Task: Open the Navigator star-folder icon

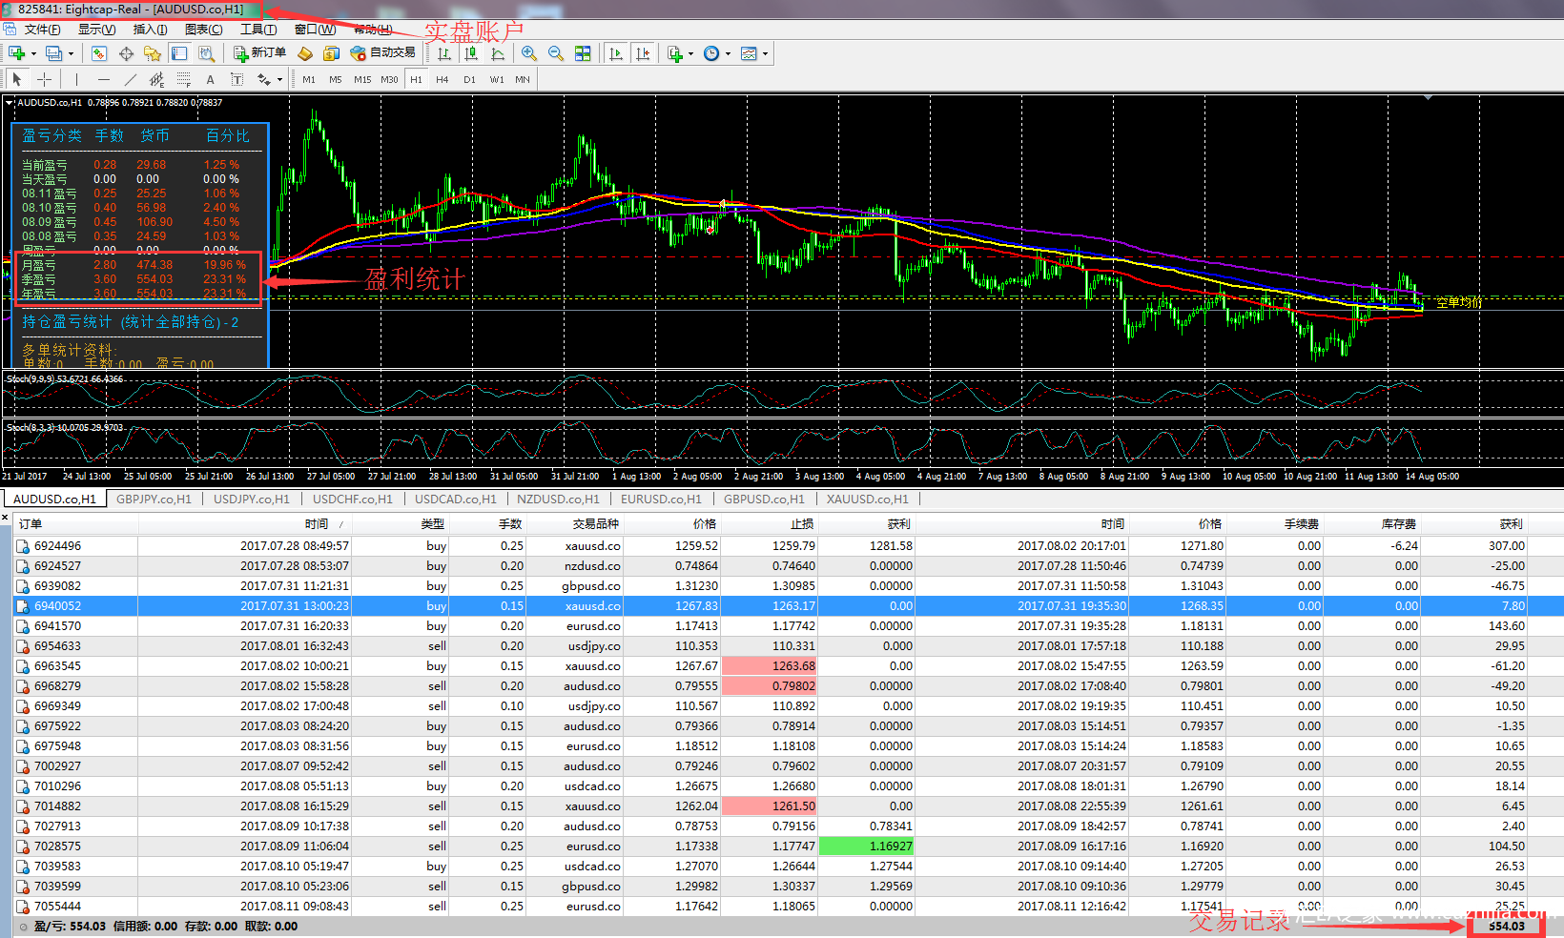Action: 153,53
